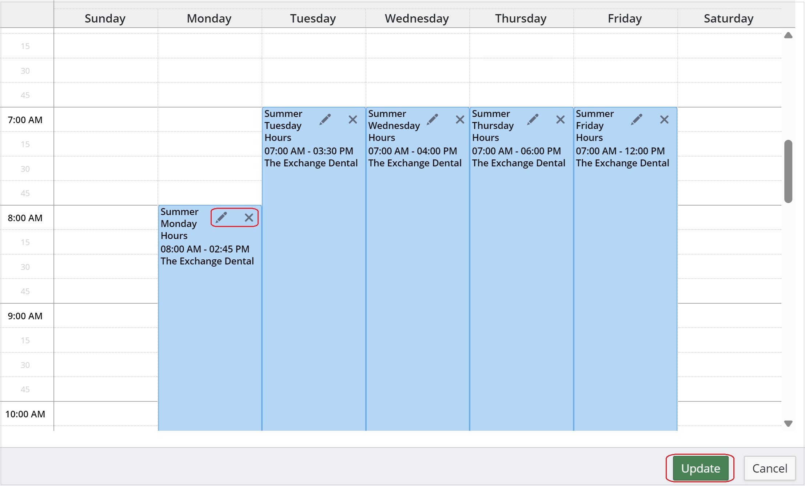Remove the Summer Thursday Hours block
The height and width of the screenshot is (486, 805).
[x=560, y=120]
